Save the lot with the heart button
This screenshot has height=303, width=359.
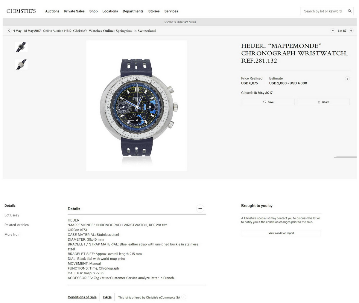268,102
